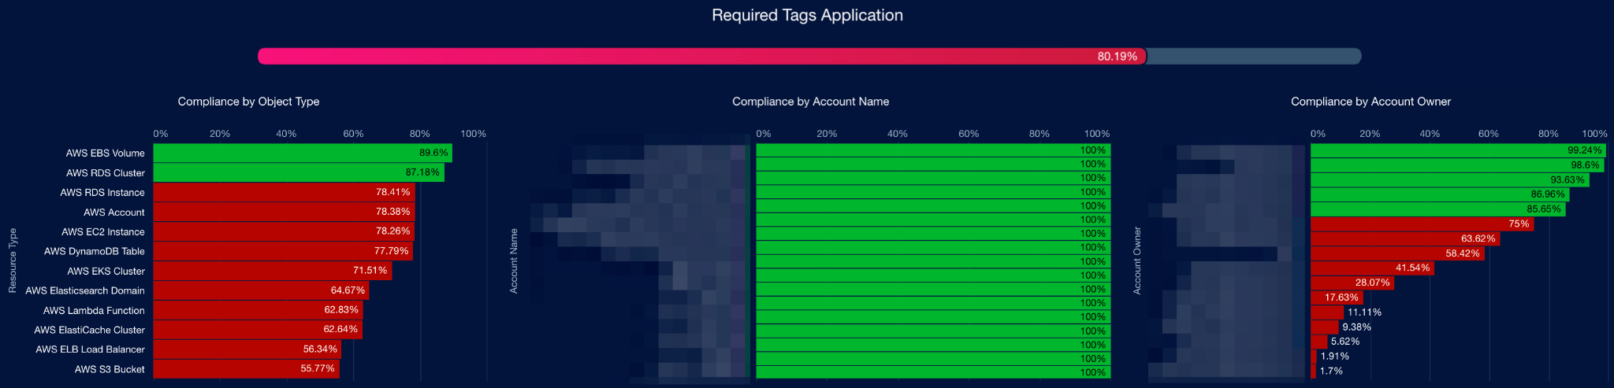This screenshot has height=388, width=1614.
Task: Click the AWS ElastiCache Cluster label
Action: point(90,331)
